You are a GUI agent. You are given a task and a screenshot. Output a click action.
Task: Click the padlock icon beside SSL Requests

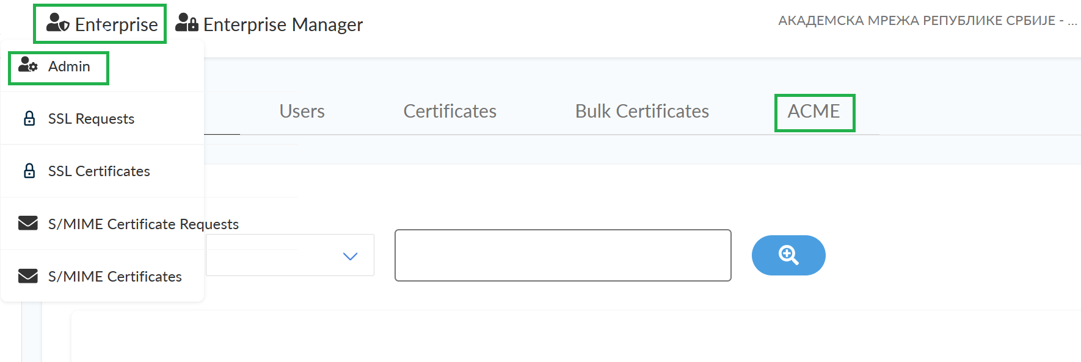point(29,118)
